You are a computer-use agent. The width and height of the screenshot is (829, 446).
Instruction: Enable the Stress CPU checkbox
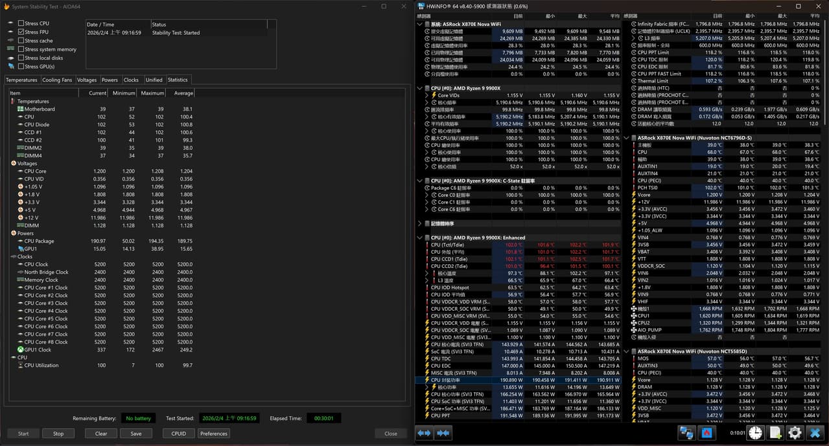21,23
